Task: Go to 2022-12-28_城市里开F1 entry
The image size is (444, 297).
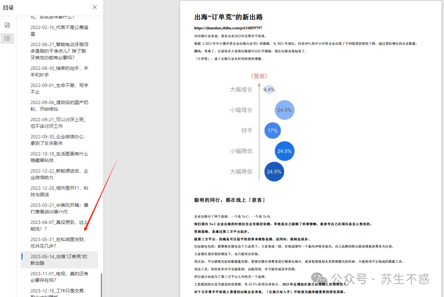Action: (x=59, y=191)
